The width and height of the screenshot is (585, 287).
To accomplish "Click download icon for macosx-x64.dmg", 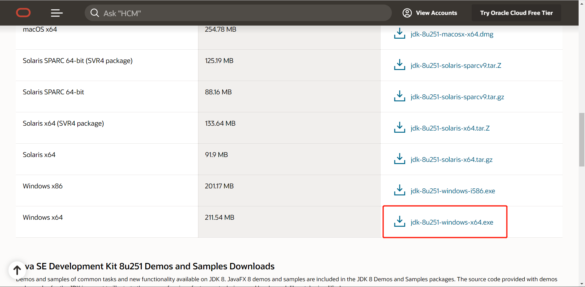I will [x=399, y=33].
